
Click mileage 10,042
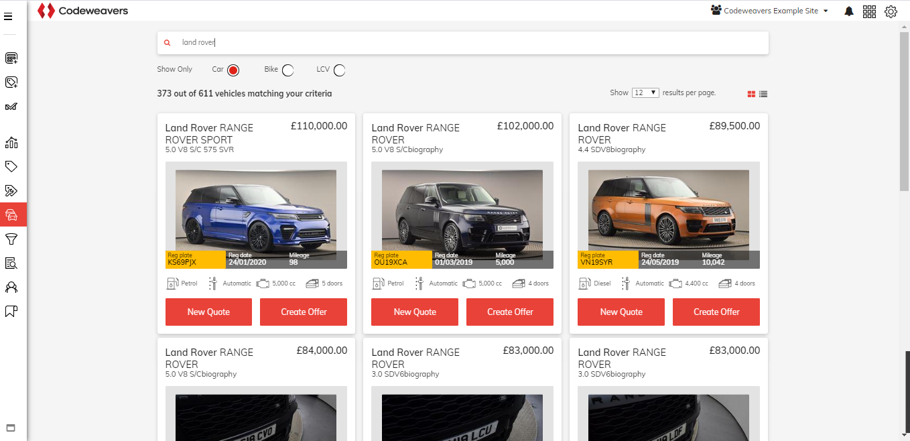[x=714, y=262]
